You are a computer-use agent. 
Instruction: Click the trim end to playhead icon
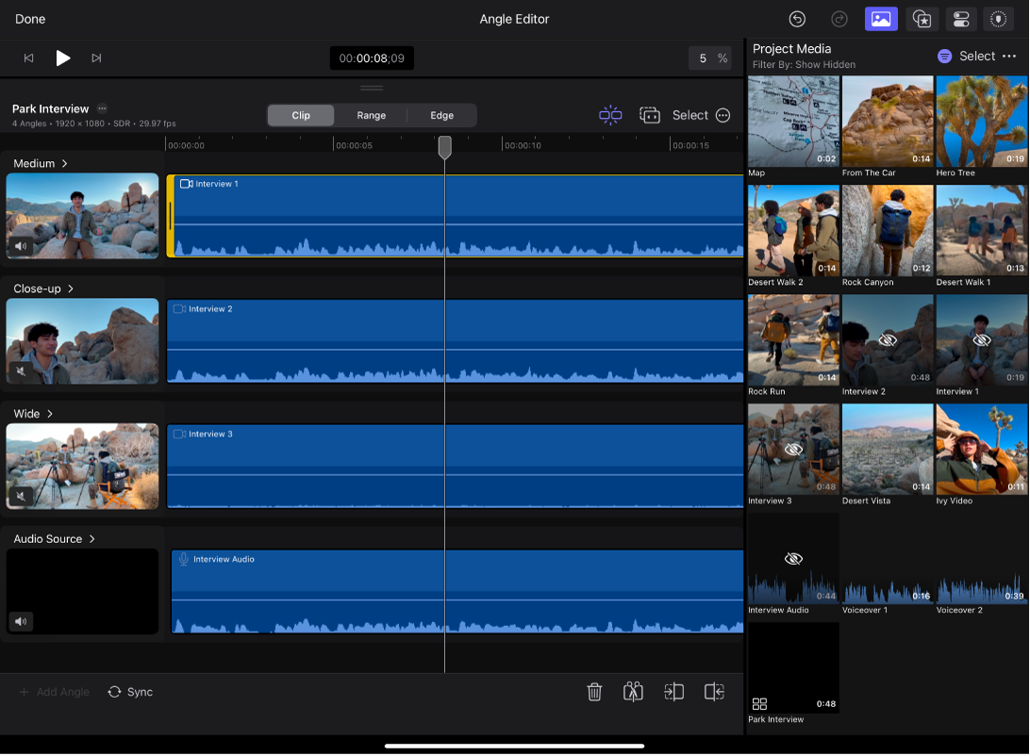click(x=714, y=692)
